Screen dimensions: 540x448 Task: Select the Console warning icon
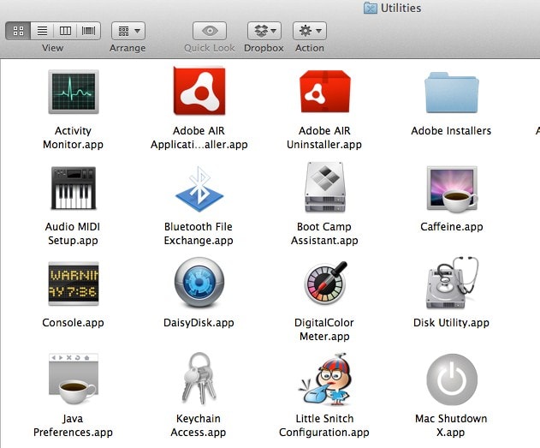[x=74, y=284]
